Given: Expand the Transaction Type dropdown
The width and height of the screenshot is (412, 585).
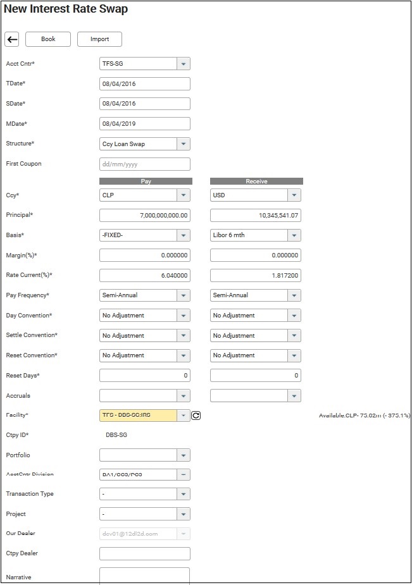Looking at the screenshot, I should click(182, 495).
